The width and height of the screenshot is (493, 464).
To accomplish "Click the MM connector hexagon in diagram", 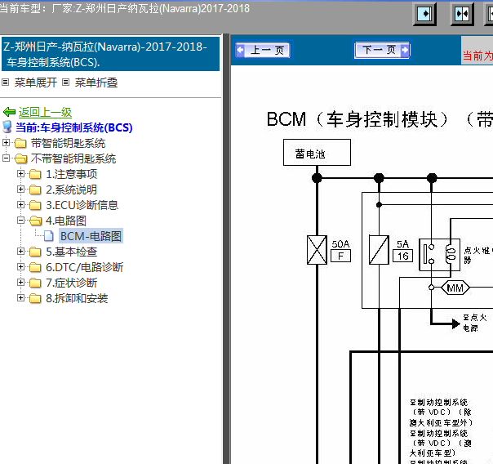I will (455, 288).
